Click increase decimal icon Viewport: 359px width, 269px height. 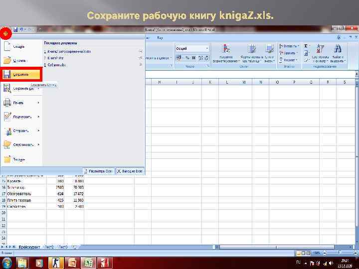(x=200, y=58)
